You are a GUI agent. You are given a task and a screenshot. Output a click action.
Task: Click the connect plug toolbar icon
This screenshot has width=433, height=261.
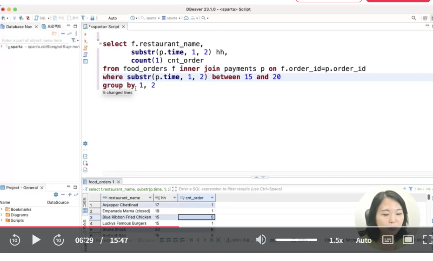tap(14, 18)
